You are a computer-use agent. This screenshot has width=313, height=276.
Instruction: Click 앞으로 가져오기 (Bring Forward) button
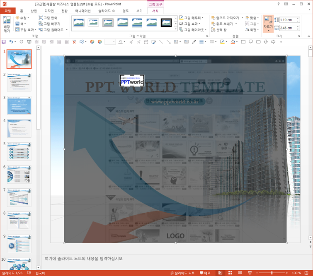pos(225,18)
